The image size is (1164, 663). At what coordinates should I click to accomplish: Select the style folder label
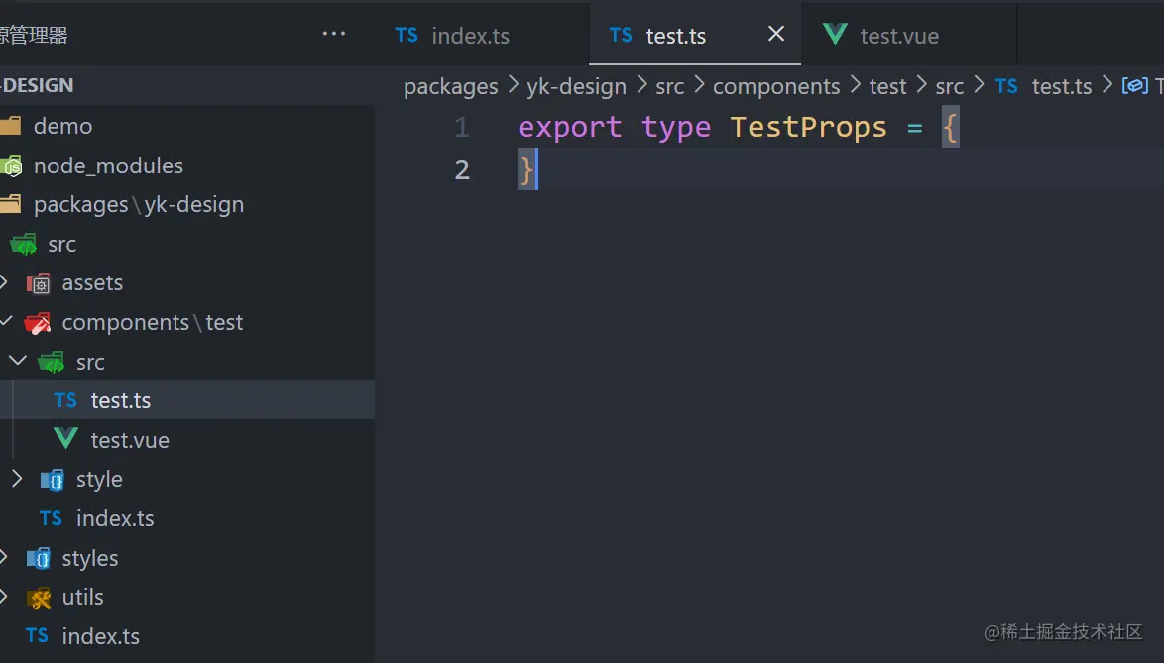pyautogui.click(x=99, y=480)
